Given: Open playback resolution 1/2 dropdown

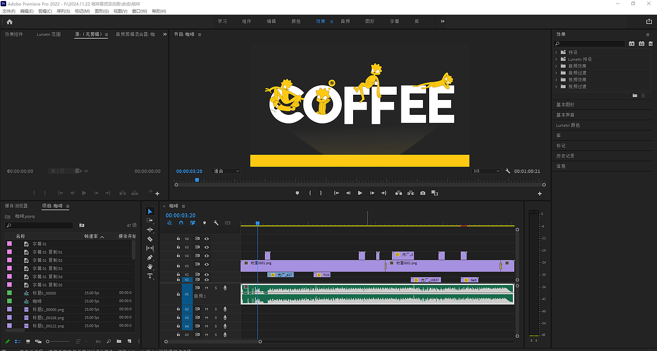Looking at the screenshot, I should click(486, 171).
